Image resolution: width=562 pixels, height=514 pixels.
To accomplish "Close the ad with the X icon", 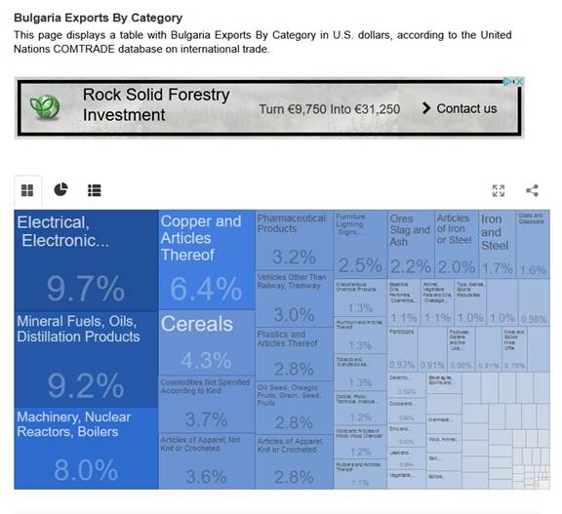I will point(519,82).
